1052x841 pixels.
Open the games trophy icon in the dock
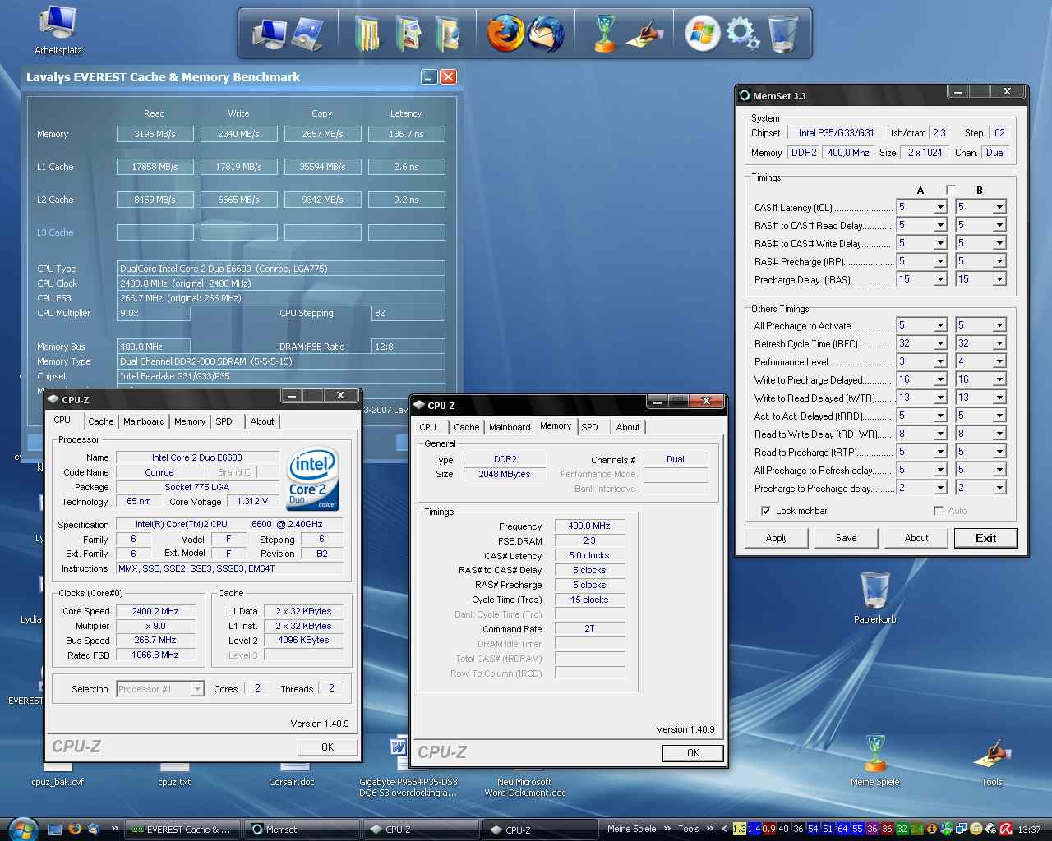tap(605, 34)
